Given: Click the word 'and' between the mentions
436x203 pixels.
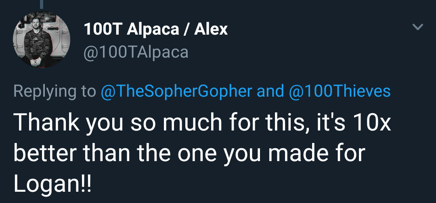Looking at the screenshot, I should 270,91.
